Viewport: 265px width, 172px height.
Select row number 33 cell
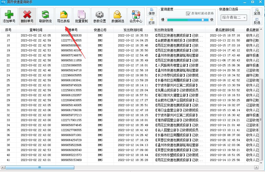[8, 120]
